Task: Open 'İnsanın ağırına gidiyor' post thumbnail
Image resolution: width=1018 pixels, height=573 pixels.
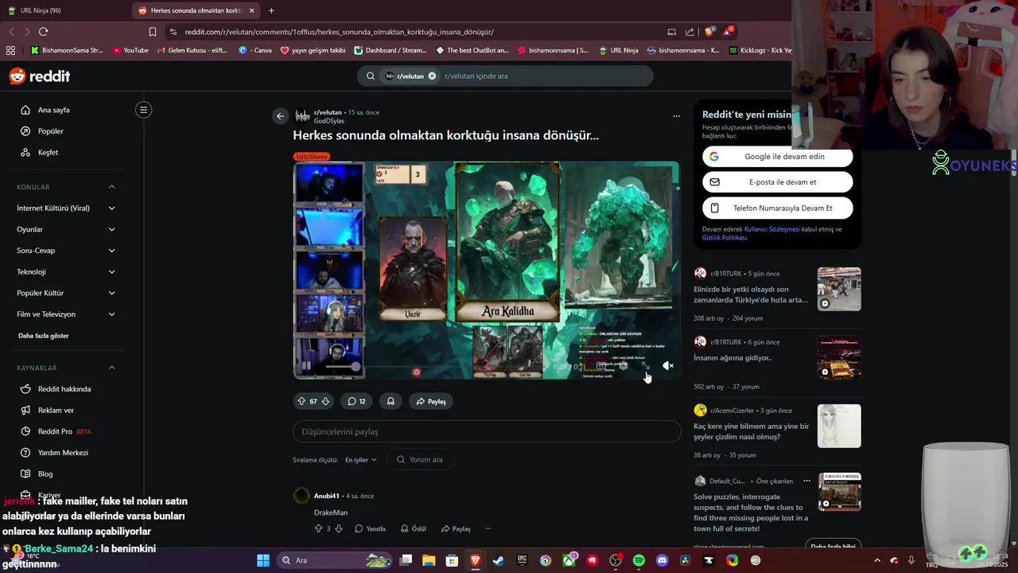Action: click(839, 357)
